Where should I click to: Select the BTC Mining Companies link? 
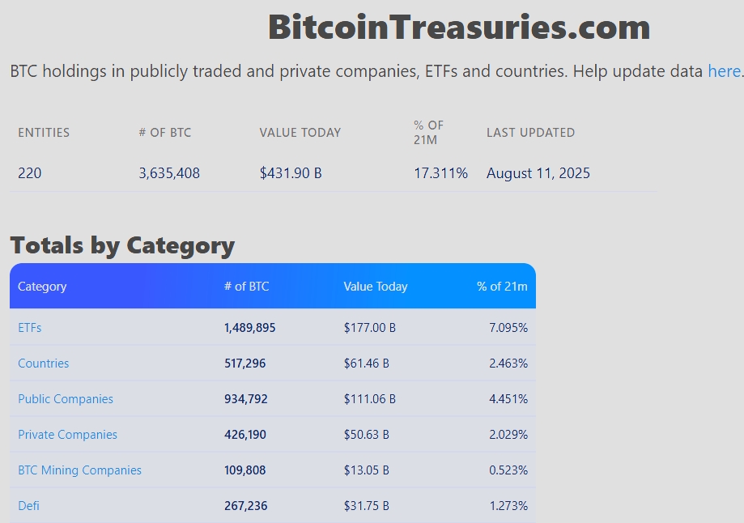[x=79, y=470]
